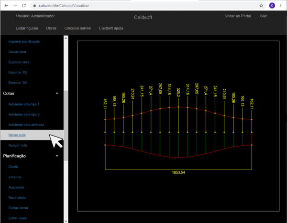The image size is (287, 223).
Task: Open the Obras menu item
Action: click(x=51, y=28)
